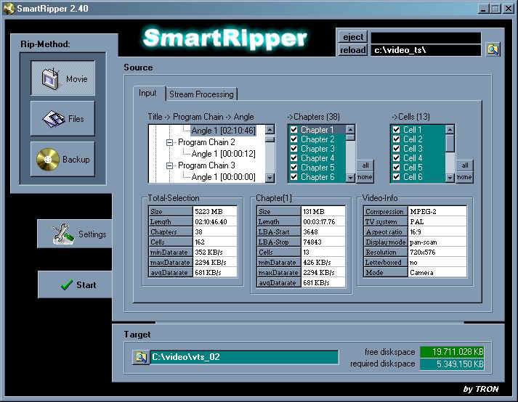Uncheck the Cell 5 checkbox
This screenshot has width=518, height=402.
[397, 168]
